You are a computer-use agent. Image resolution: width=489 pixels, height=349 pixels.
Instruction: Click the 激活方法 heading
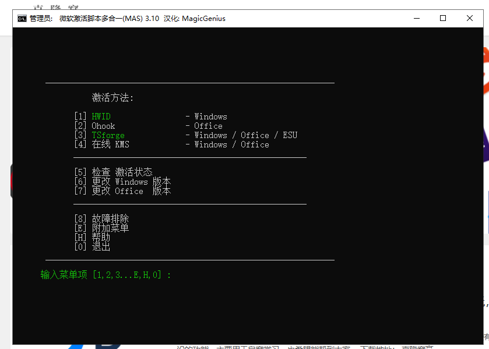[x=112, y=98]
